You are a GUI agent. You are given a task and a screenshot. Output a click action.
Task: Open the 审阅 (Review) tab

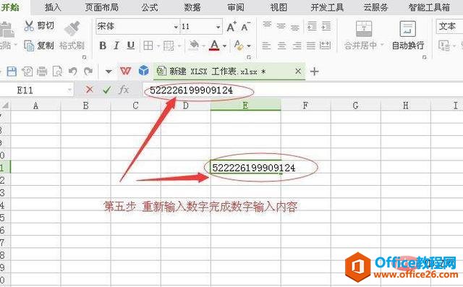(236, 7)
